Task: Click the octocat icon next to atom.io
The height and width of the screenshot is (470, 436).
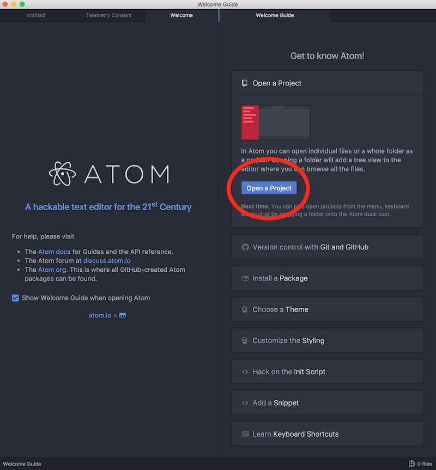Action: point(123,315)
